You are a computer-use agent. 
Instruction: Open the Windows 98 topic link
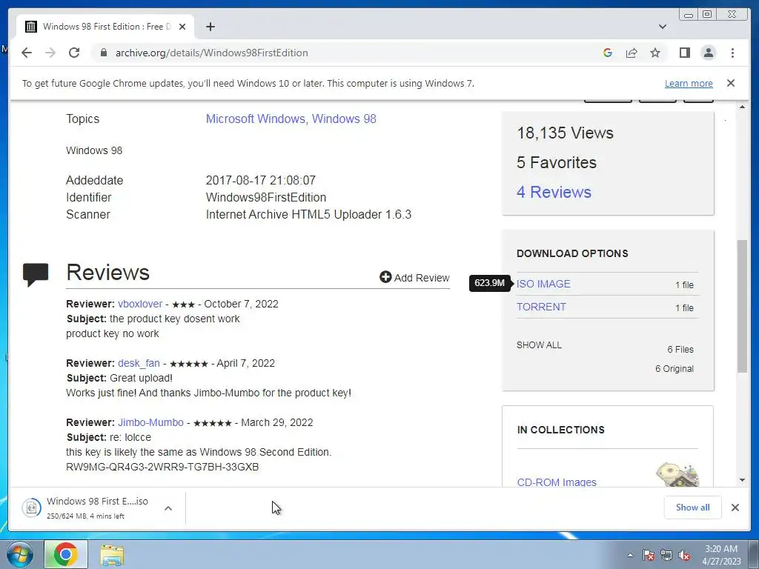pyautogui.click(x=344, y=119)
